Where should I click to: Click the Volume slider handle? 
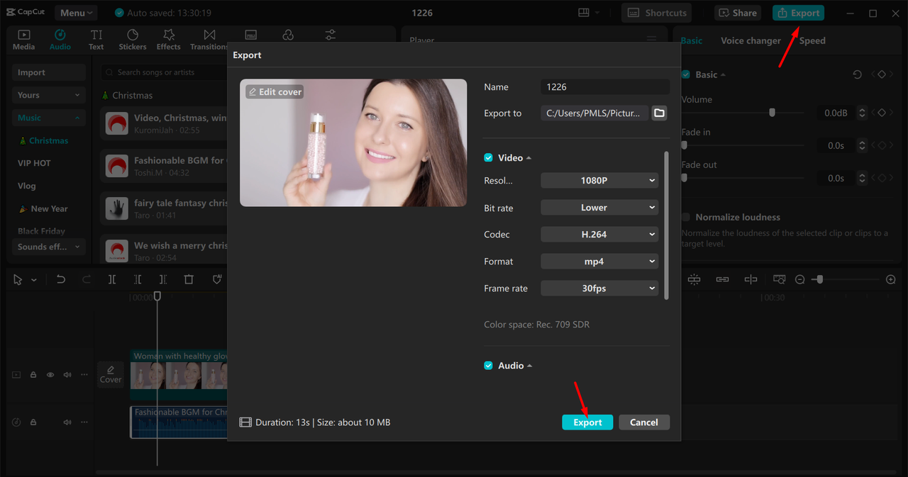click(x=772, y=113)
